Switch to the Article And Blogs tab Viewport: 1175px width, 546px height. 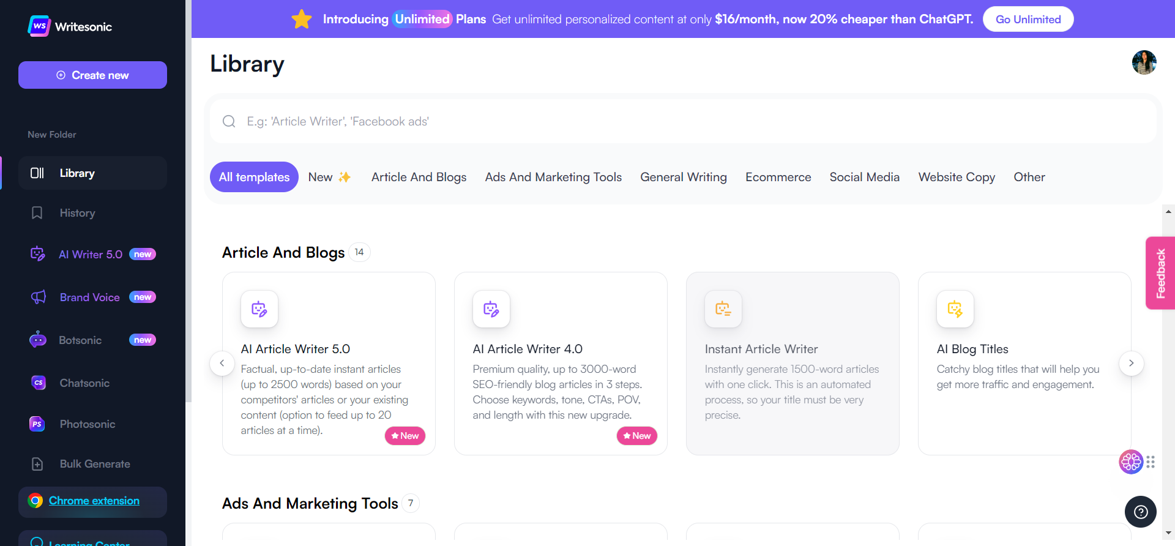tap(419, 177)
